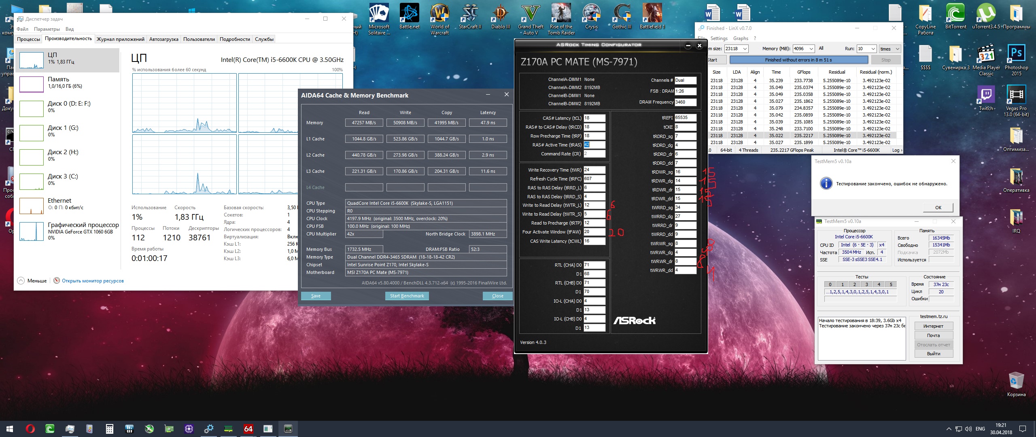
Task: Open the Graphs menu in LinX
Action: pos(741,38)
